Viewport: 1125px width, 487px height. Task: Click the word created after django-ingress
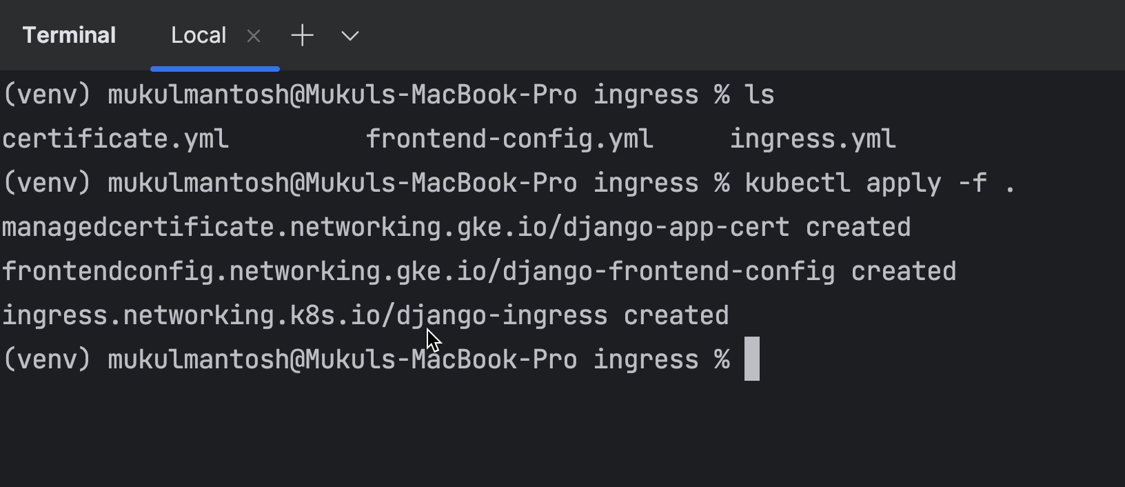[676, 316]
